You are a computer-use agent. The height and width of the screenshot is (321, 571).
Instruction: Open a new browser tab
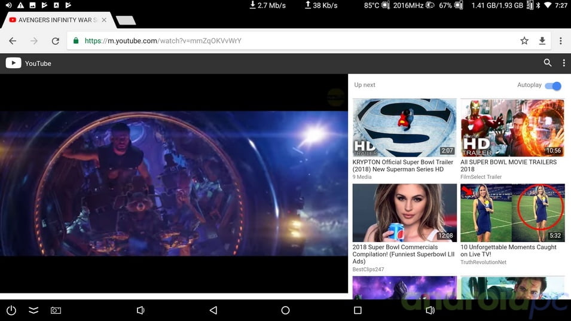[126, 20]
